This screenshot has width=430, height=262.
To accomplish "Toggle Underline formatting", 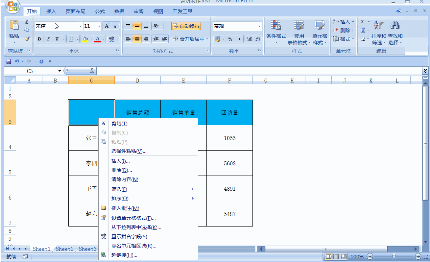I will [x=57, y=39].
